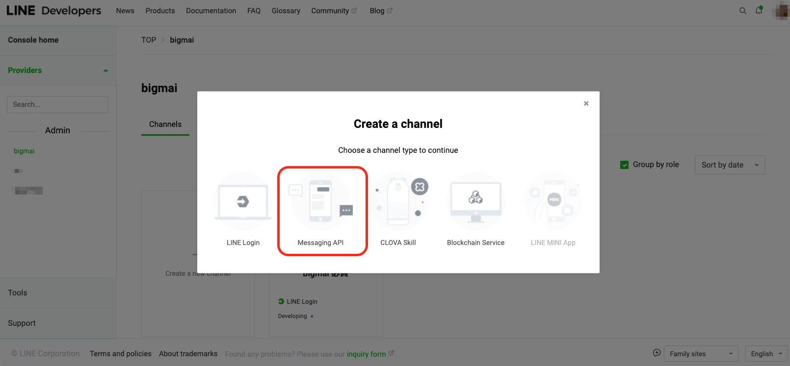Open the notifications bell
The height and width of the screenshot is (366, 790).
pyautogui.click(x=759, y=10)
